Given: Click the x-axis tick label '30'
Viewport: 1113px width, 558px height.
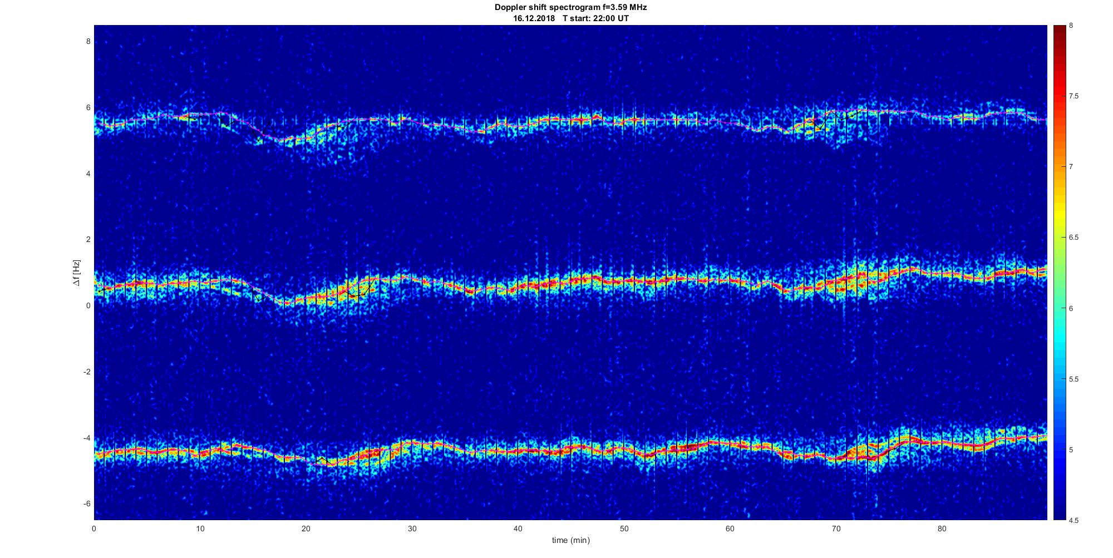Looking at the screenshot, I should [x=412, y=529].
